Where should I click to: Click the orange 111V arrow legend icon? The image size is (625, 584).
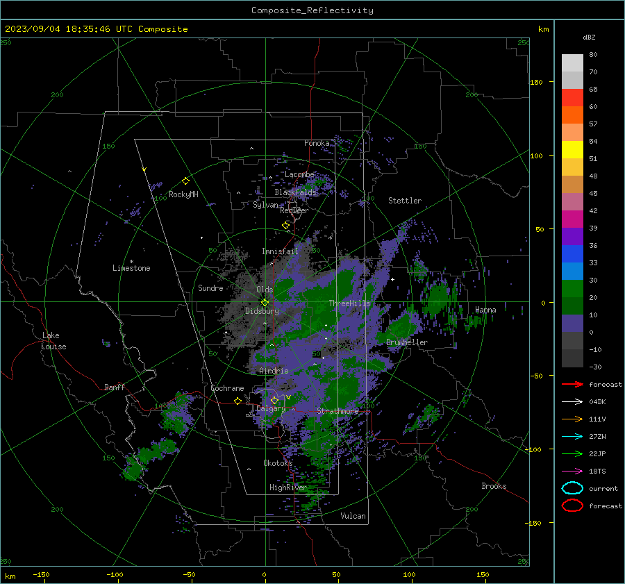tap(572, 419)
